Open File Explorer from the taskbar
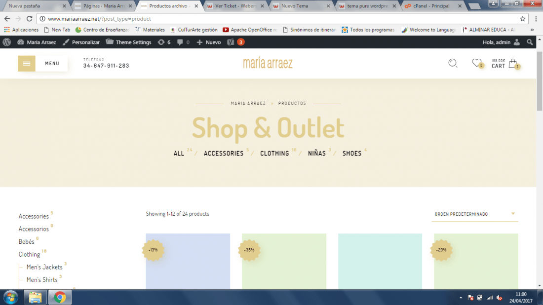Screen dimensions: 543x305 [x=36, y=298]
